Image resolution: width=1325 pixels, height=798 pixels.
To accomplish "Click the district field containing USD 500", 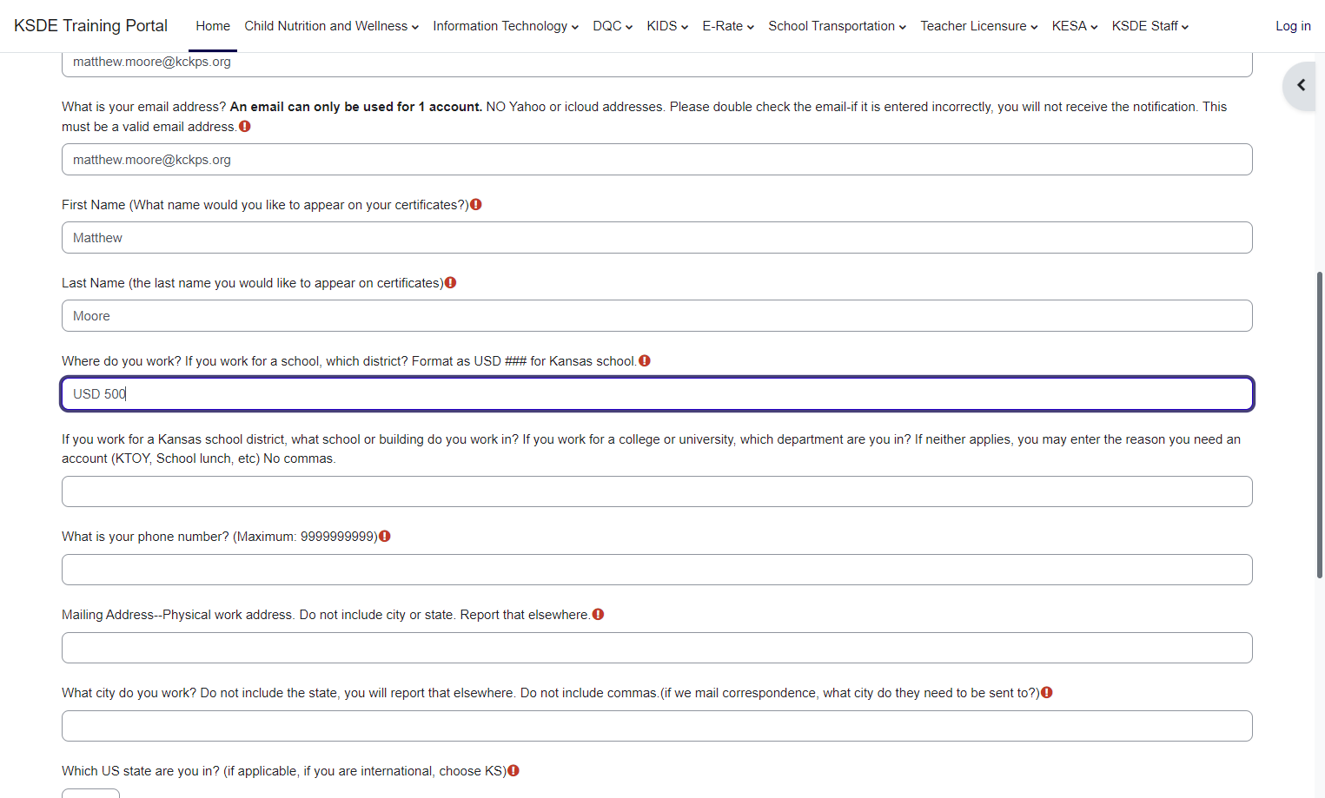I will [x=657, y=394].
